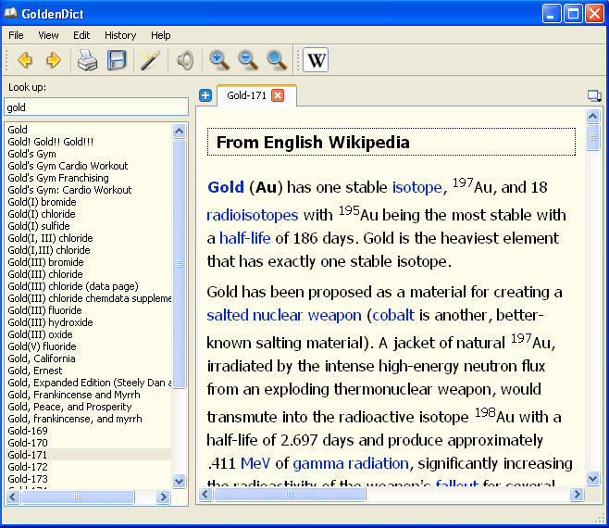Click the article vertical scrollbar thumb
Viewport: 609px width, 528px height.
click(x=592, y=137)
